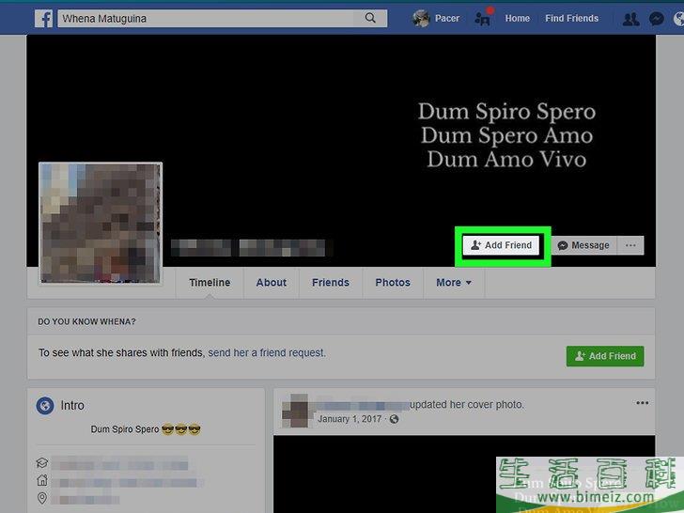684x513 pixels.
Task: Open Find Friends in the top bar
Action: coord(571,19)
